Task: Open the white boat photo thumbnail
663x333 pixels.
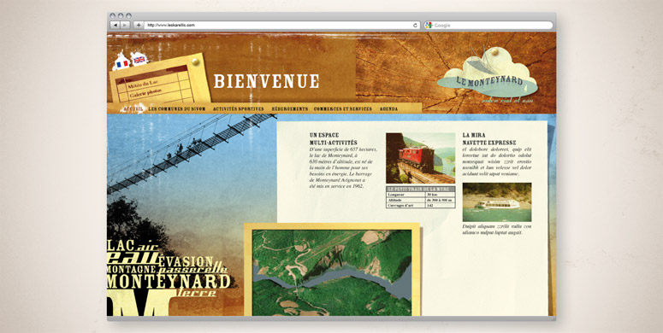Action: point(497,202)
